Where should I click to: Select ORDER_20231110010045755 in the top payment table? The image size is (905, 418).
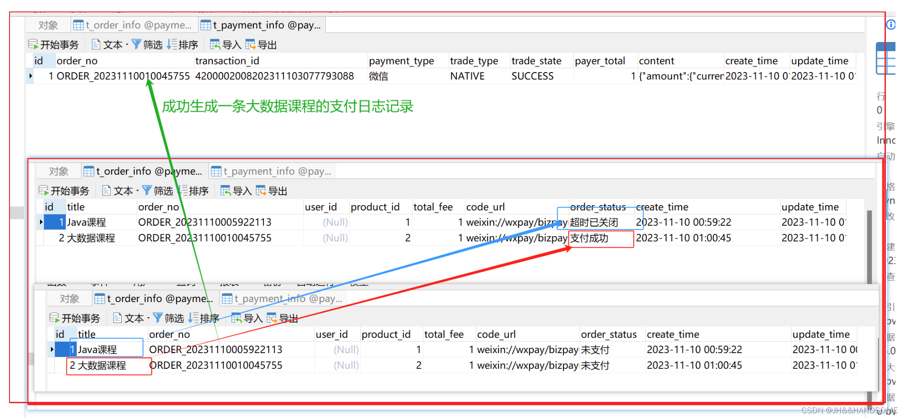[x=124, y=76]
